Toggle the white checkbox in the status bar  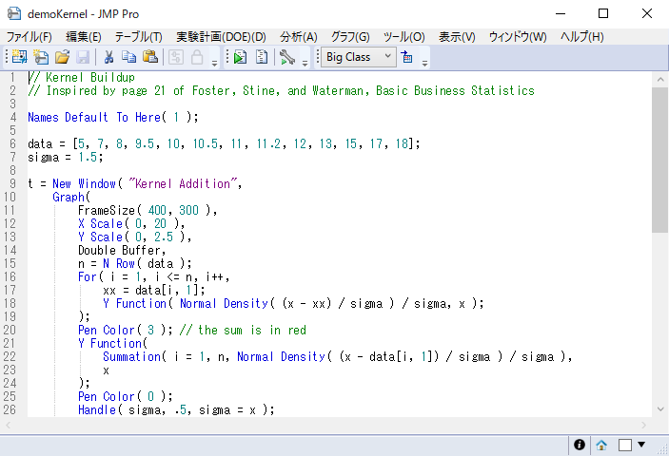[625, 444]
